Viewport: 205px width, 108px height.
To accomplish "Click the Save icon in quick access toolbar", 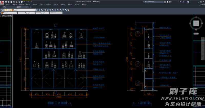I will [11, 2].
